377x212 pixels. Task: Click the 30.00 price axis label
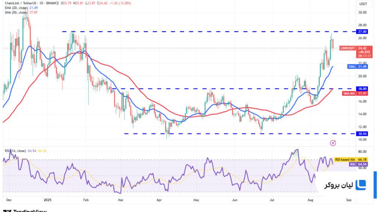[x=362, y=13]
